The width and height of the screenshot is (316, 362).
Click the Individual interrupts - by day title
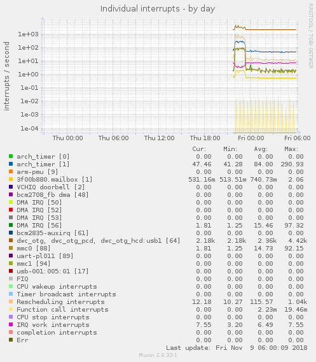[x=158, y=9]
